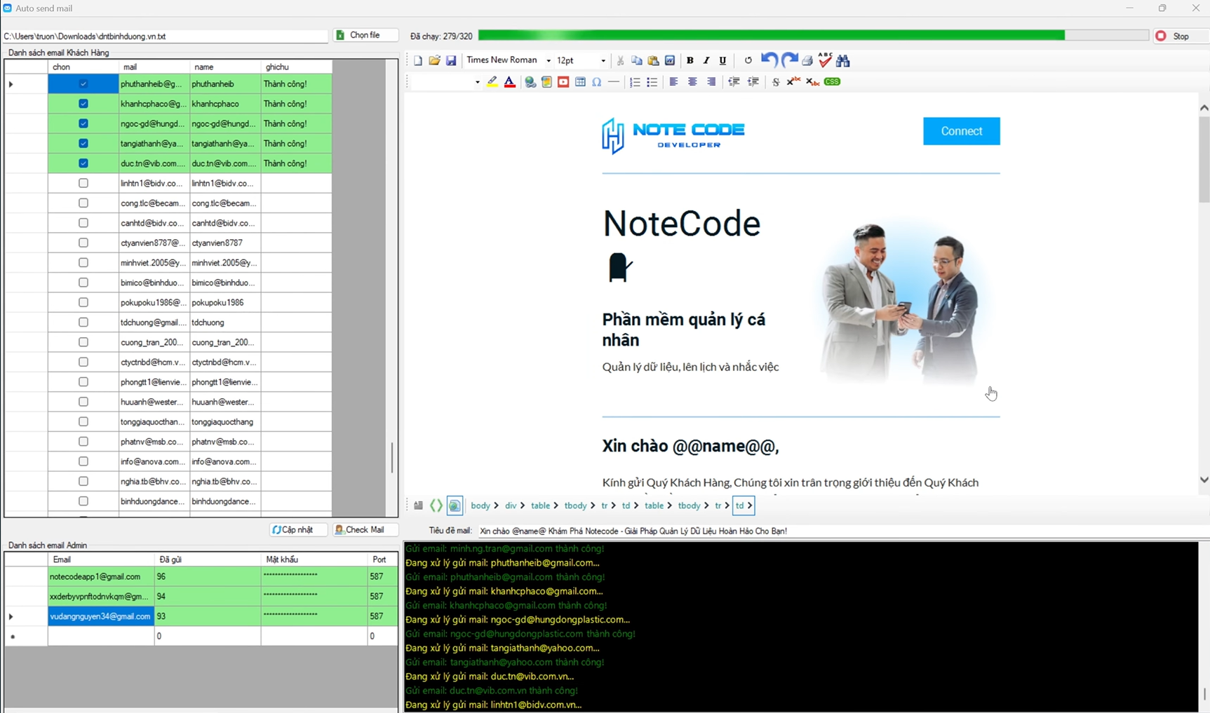This screenshot has height=713, width=1210.
Task: Click the editor's scroll down arrow
Action: [x=1204, y=480]
